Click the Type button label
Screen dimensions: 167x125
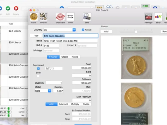(x=36, y=36)
